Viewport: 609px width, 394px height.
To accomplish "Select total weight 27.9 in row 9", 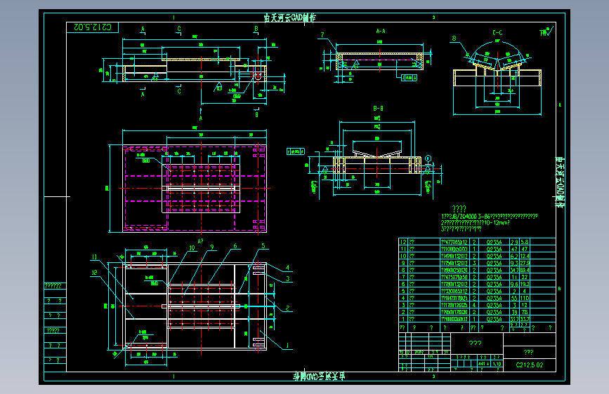I will [x=524, y=263].
